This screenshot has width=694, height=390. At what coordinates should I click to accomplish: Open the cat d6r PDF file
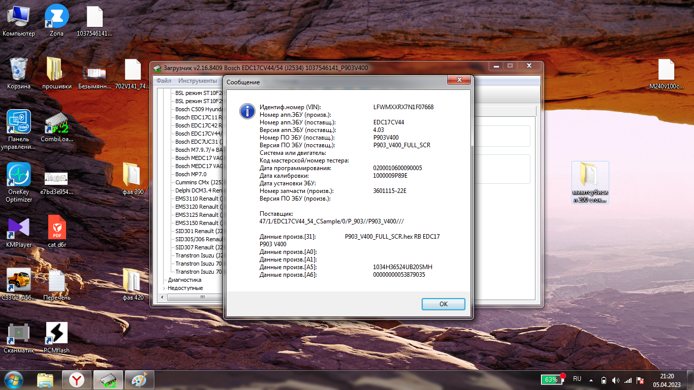[56, 232]
